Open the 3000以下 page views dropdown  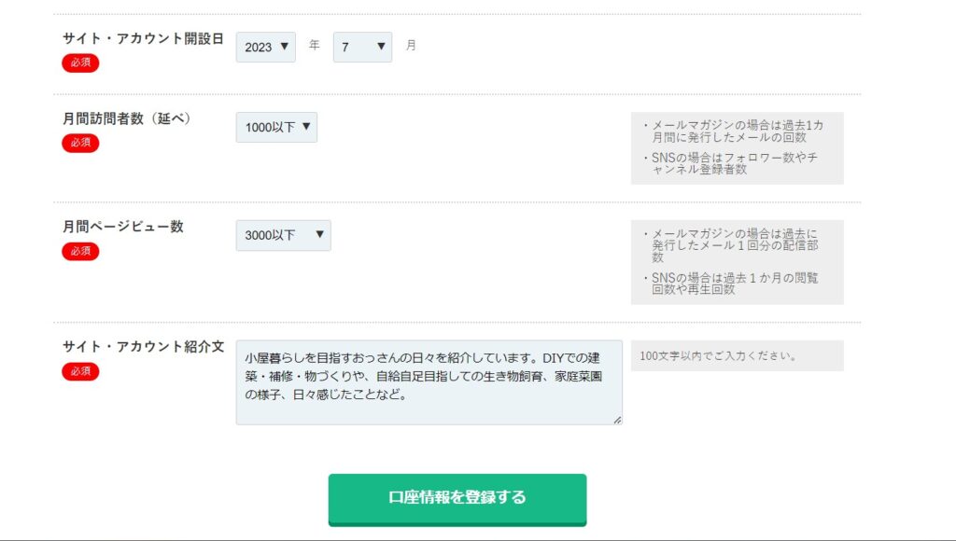(284, 235)
